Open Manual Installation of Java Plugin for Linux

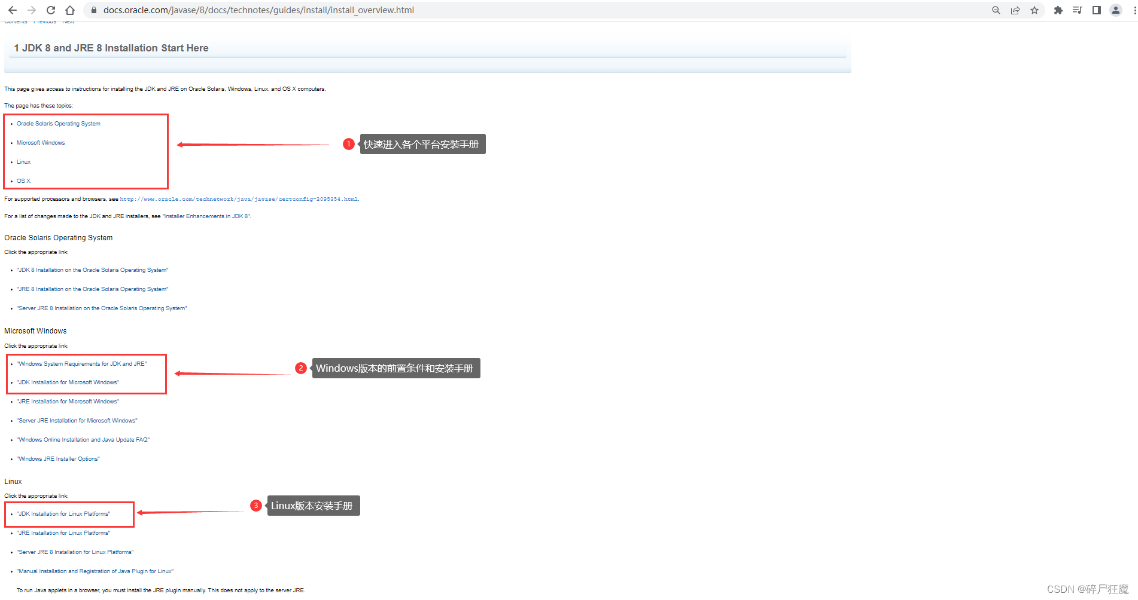tap(95, 571)
